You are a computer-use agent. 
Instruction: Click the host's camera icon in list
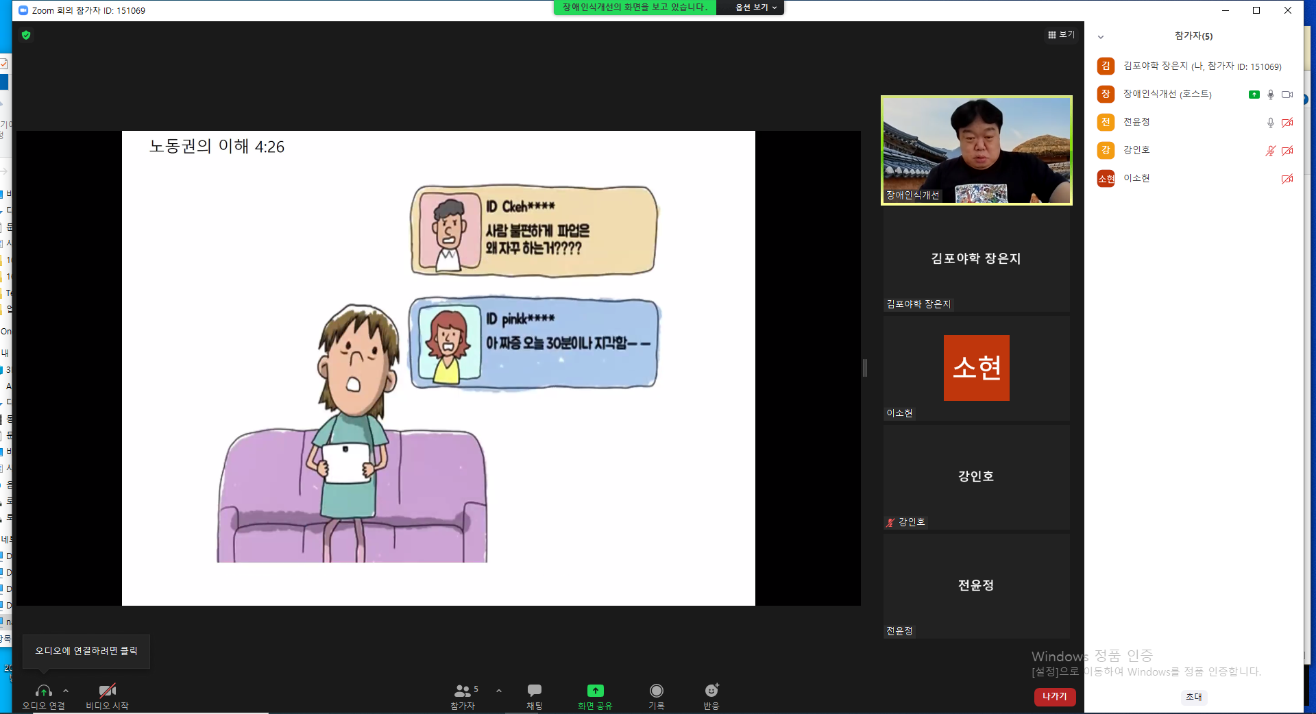[1287, 95]
